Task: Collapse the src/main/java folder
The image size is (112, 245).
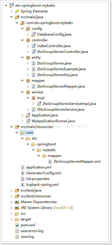Action: (11, 17)
